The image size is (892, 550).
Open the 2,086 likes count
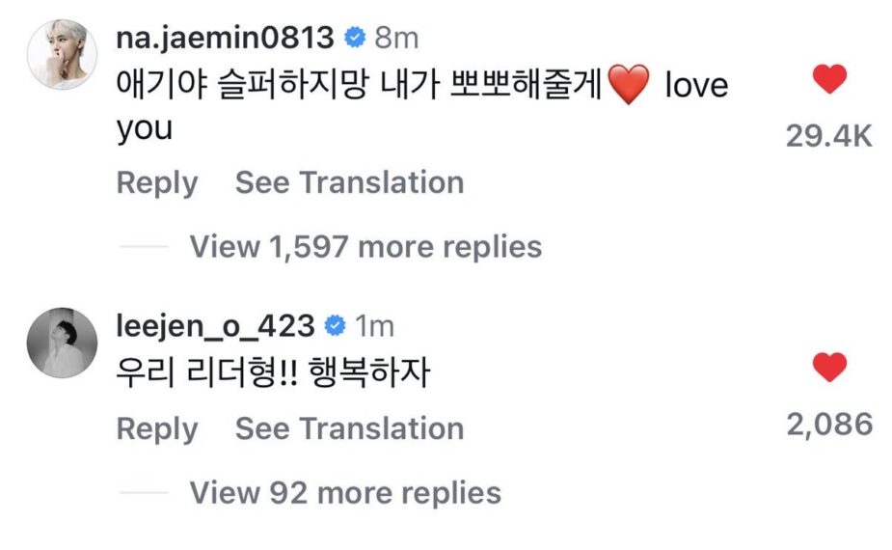coord(829,423)
